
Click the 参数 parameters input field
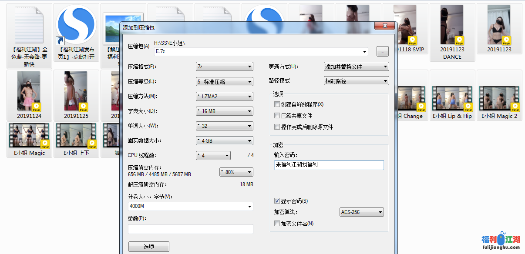coord(190,229)
